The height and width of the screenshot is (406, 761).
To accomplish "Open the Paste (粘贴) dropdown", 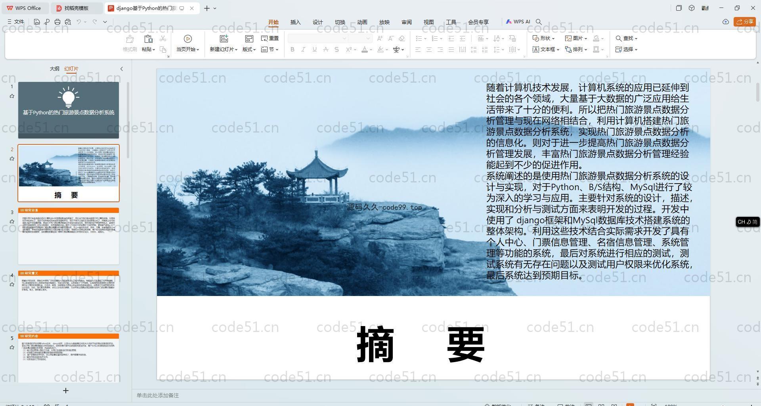I will (148, 49).
